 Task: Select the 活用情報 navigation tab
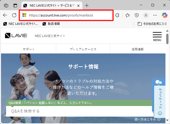[x=137, y=49]
